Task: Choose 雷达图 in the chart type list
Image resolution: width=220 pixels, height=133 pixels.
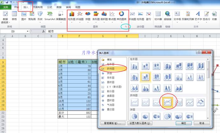Action: pos(109,109)
